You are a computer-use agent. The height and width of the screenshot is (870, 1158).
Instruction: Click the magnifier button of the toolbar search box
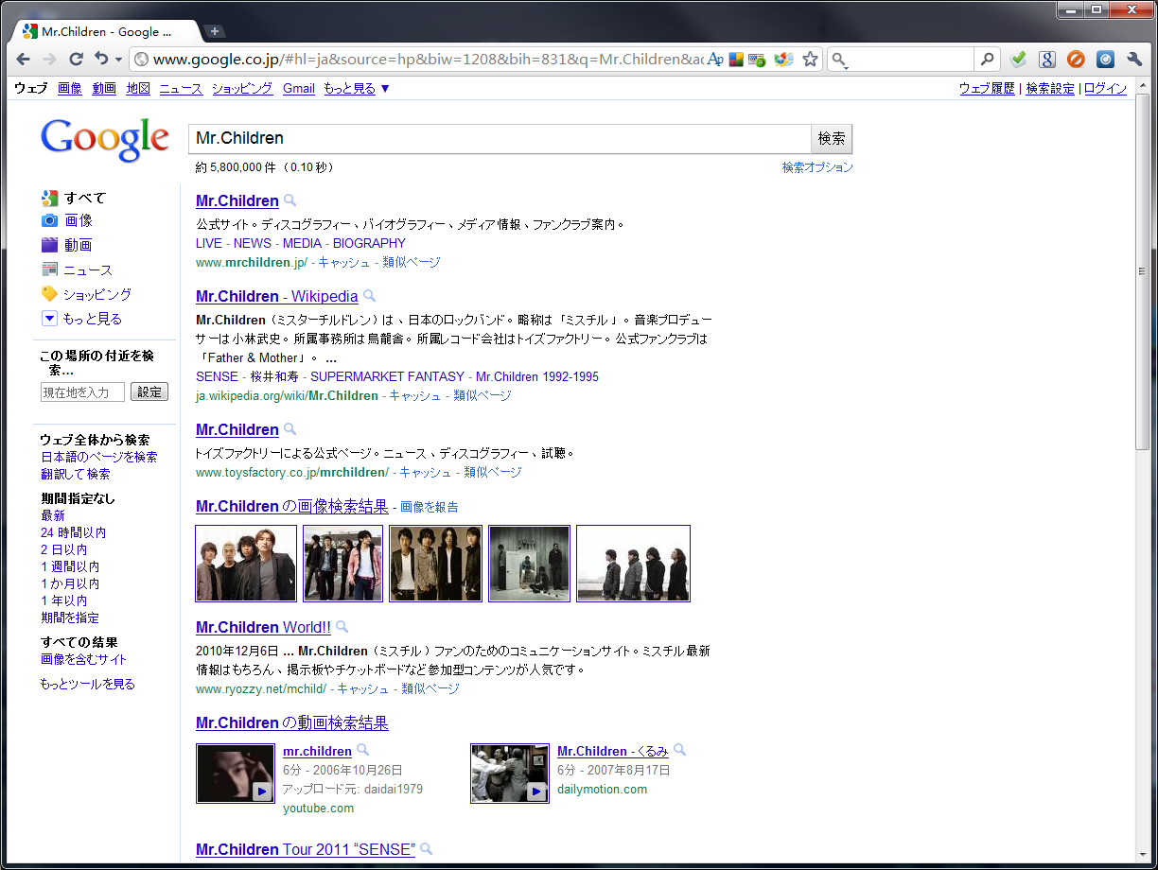[987, 60]
